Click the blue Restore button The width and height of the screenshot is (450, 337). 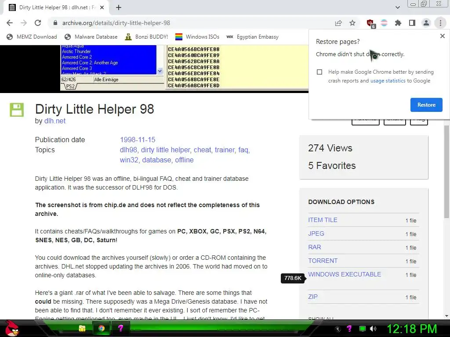point(426,105)
